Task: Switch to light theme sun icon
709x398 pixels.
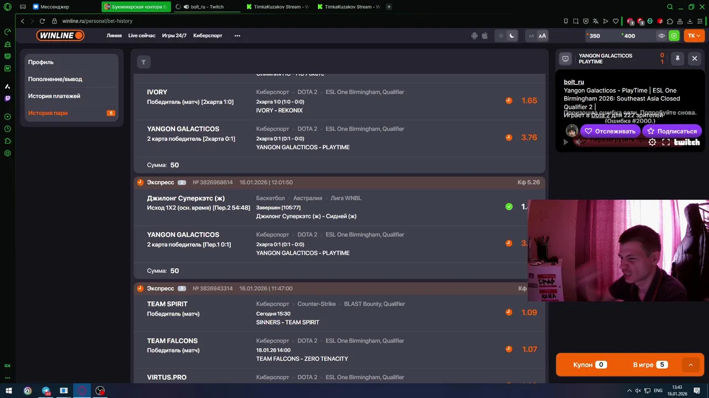Action: pyautogui.click(x=501, y=36)
